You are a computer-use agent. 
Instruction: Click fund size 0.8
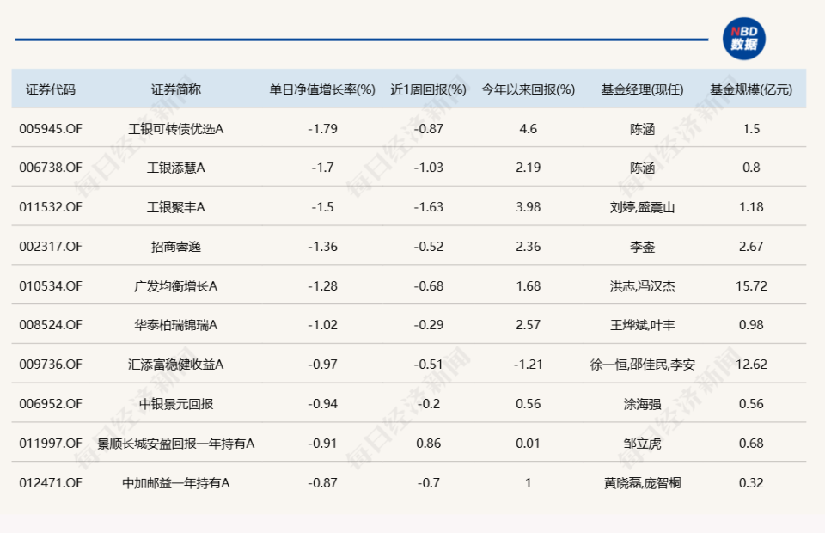[751, 168]
